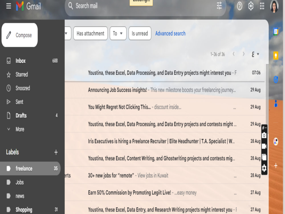Open the colorful add-on icon in side panel

pyautogui.click(x=276, y=142)
